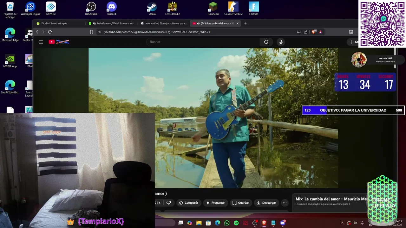Image resolution: width=406 pixels, height=228 pixels.
Task: Open Copilot from the taskbar
Action: (190, 223)
